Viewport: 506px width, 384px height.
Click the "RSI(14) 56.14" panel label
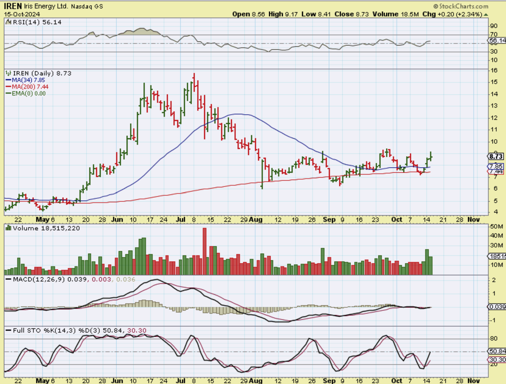point(37,22)
